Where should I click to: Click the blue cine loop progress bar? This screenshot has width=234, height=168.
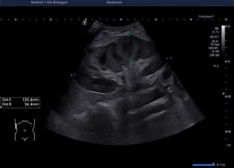tap(203, 165)
